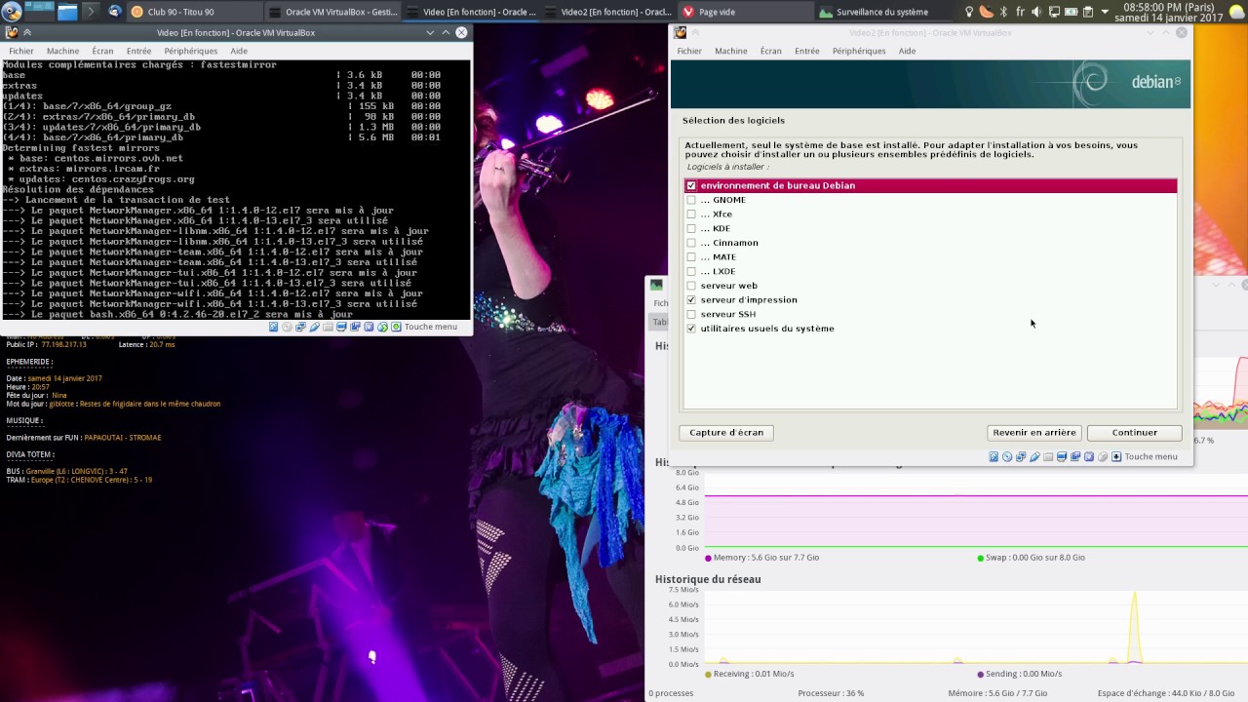The image size is (1248, 702).
Task: Click hard disk activity icon in Video window
Action: (273, 327)
